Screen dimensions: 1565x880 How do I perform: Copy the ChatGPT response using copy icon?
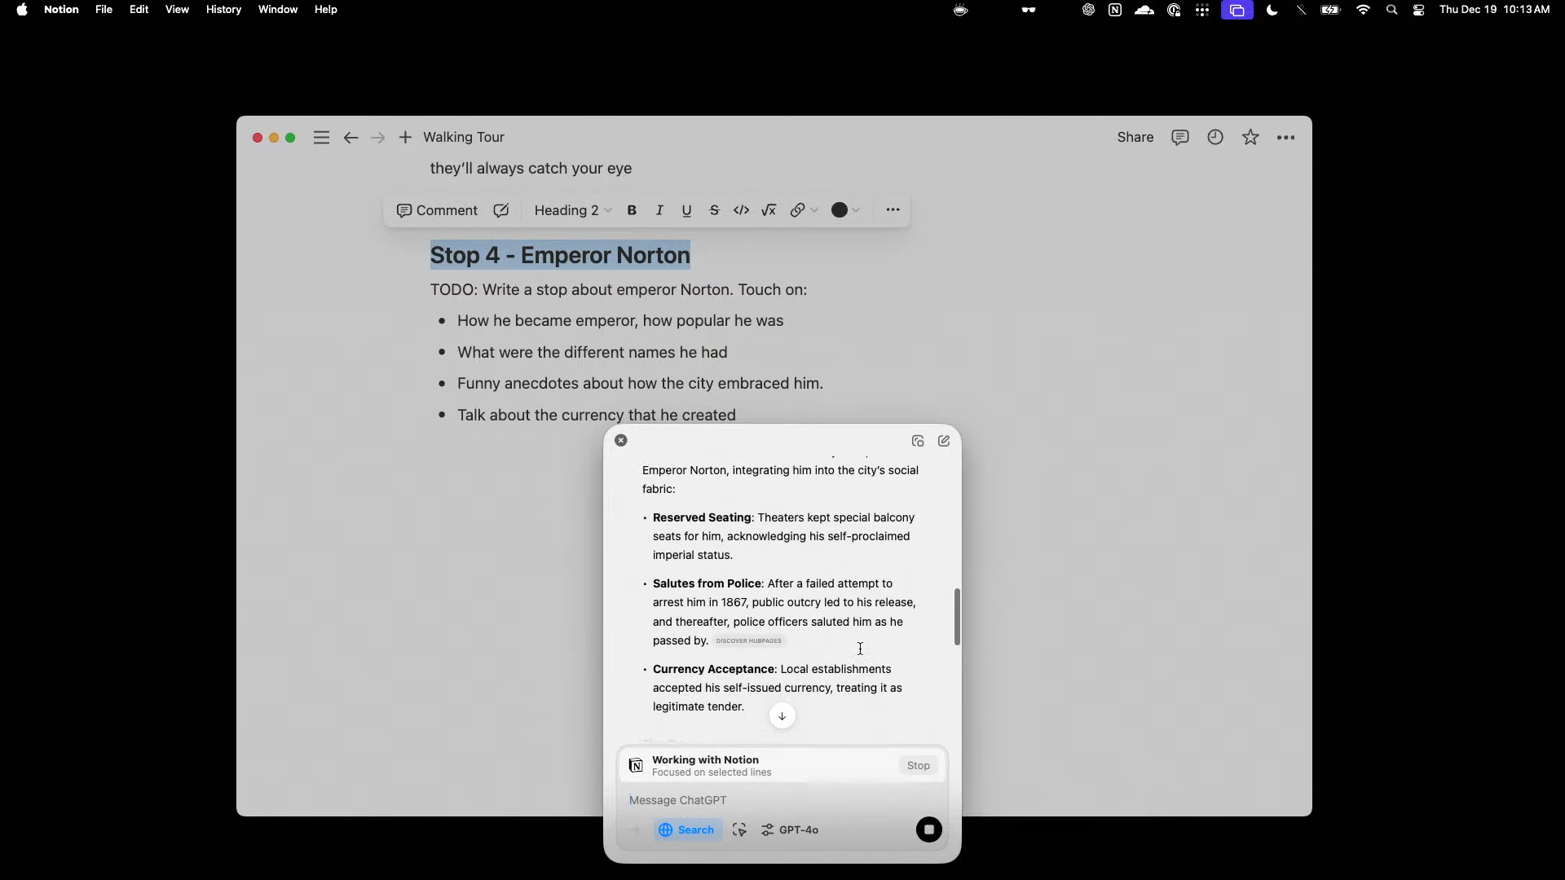pyautogui.click(x=916, y=441)
